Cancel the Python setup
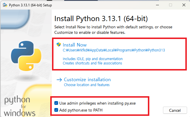 coord(175,110)
